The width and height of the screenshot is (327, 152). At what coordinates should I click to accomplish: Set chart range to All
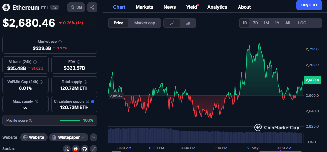coord(287,23)
